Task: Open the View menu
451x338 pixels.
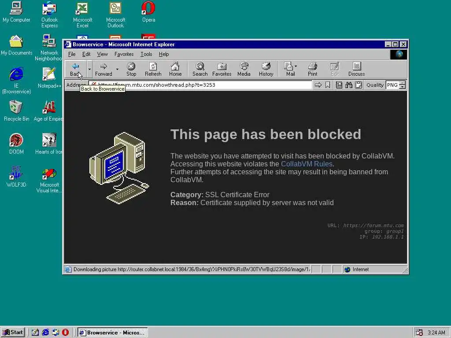Action: [x=102, y=54]
